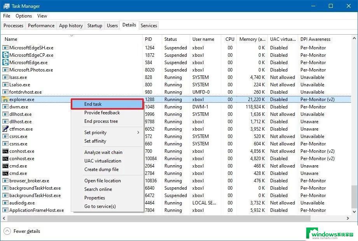
Task: Open the File menu
Action: tap(7, 16)
